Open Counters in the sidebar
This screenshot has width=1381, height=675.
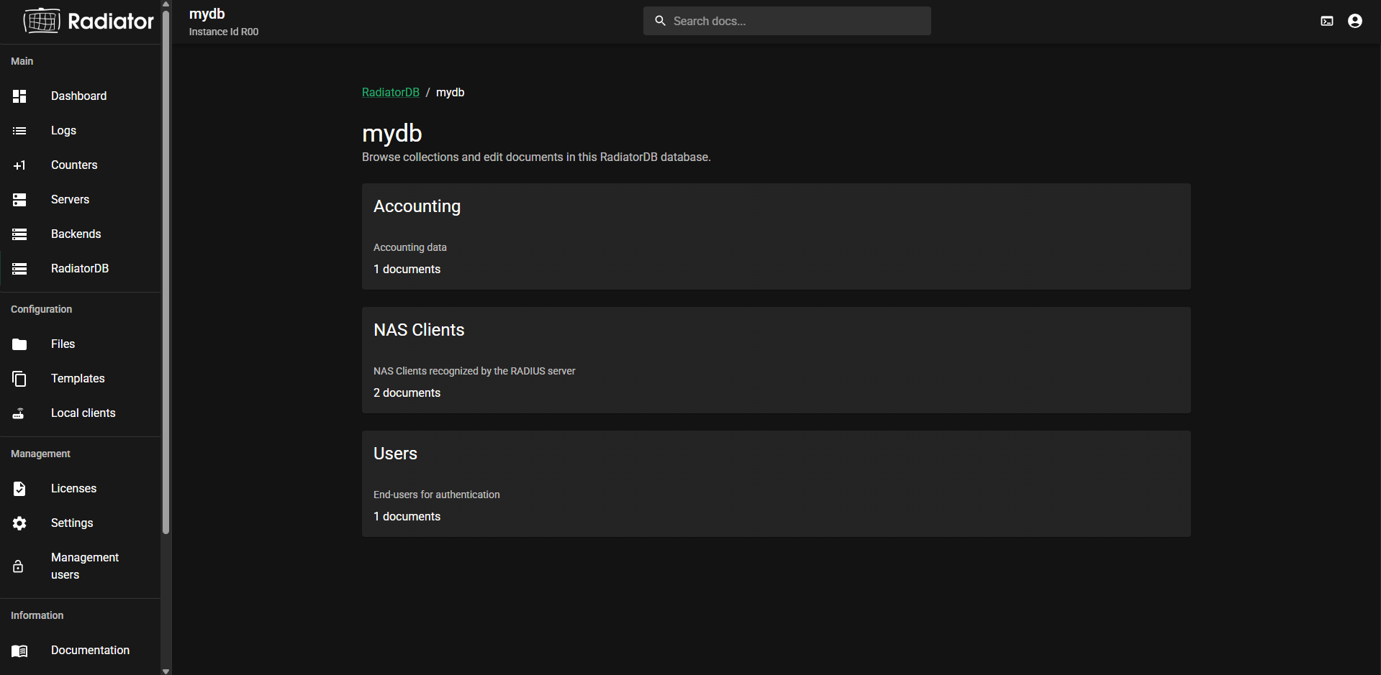tap(74, 165)
